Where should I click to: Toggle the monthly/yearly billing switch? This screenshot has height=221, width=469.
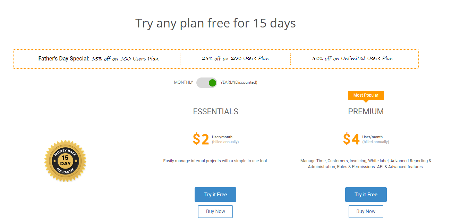pyautogui.click(x=207, y=83)
